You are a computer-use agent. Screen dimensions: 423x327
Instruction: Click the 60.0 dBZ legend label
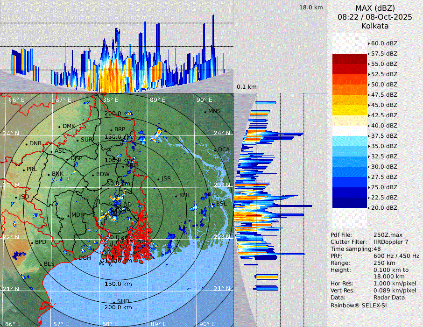(384, 43)
